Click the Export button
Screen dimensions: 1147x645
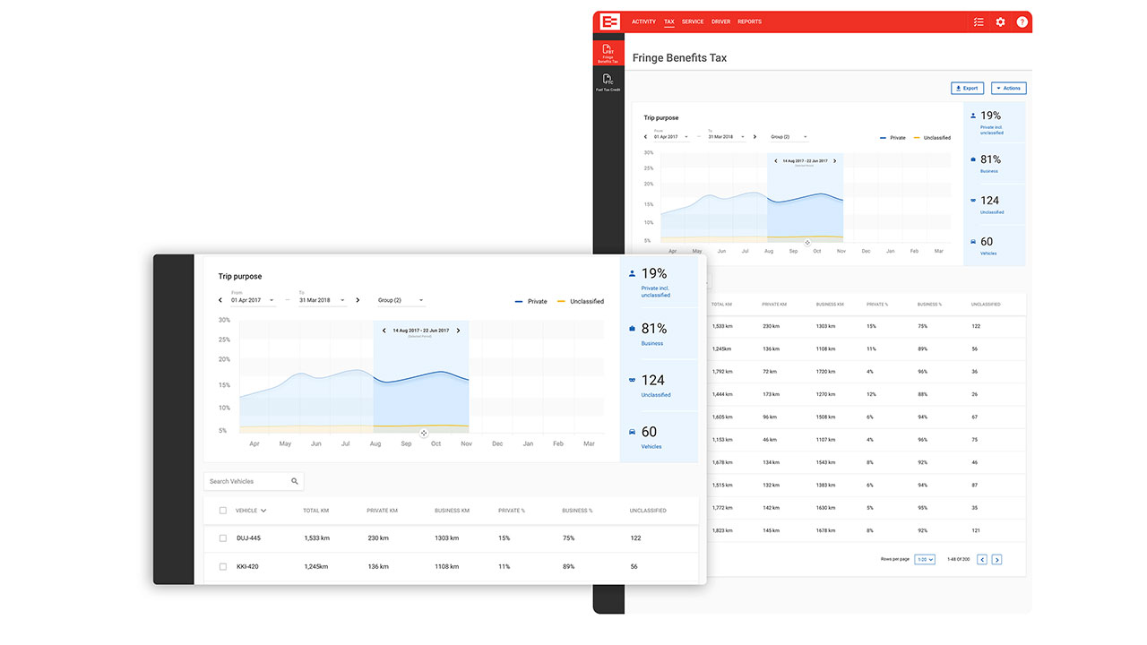coord(967,89)
